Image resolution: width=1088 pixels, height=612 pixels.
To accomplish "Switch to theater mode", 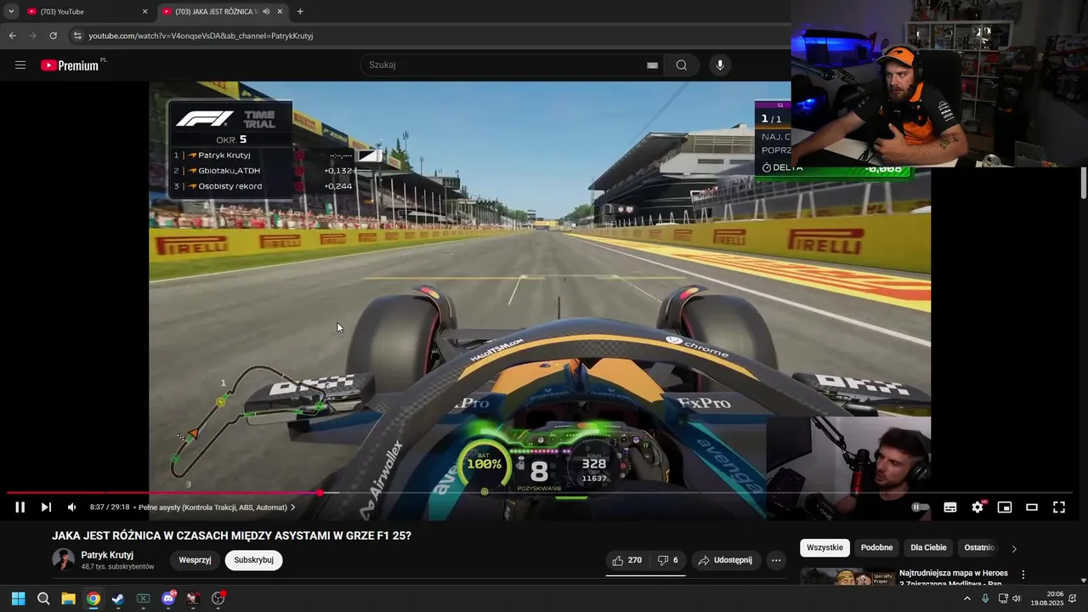I will [x=1032, y=507].
